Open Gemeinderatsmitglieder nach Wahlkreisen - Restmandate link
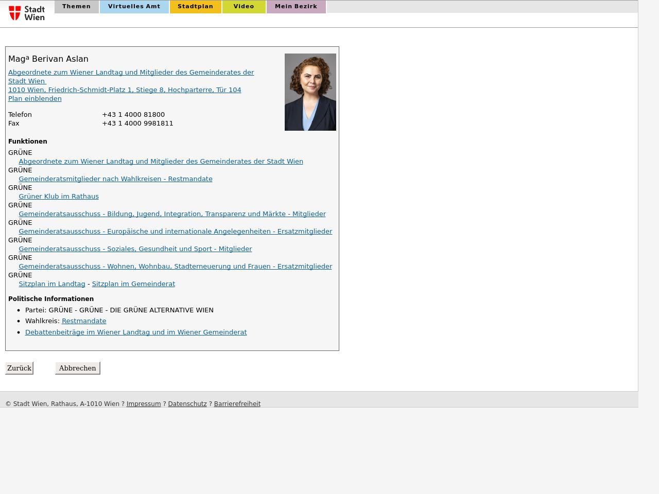 (x=115, y=179)
